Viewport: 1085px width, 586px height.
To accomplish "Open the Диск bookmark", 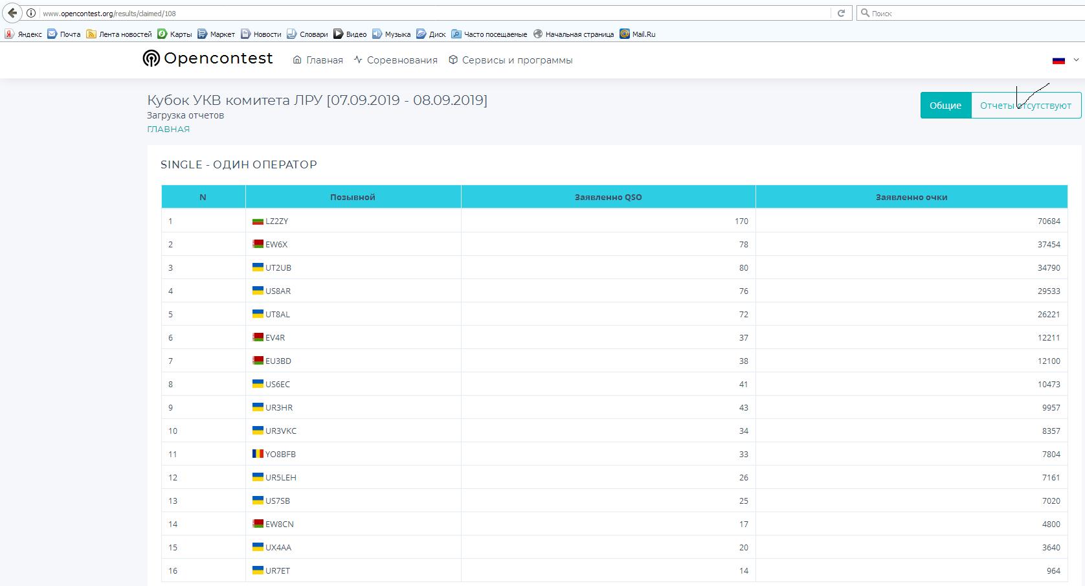I will pyautogui.click(x=431, y=34).
